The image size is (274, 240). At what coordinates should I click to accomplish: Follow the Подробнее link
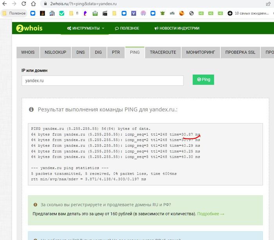click(211, 214)
